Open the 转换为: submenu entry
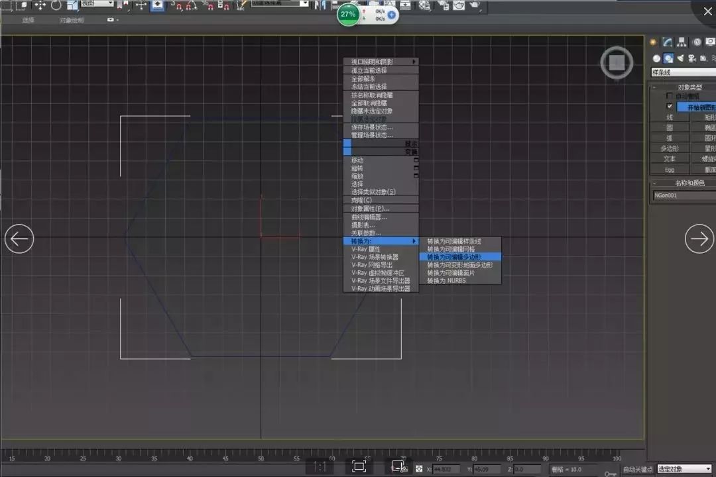Image resolution: width=716 pixels, height=477 pixels. tap(381, 241)
